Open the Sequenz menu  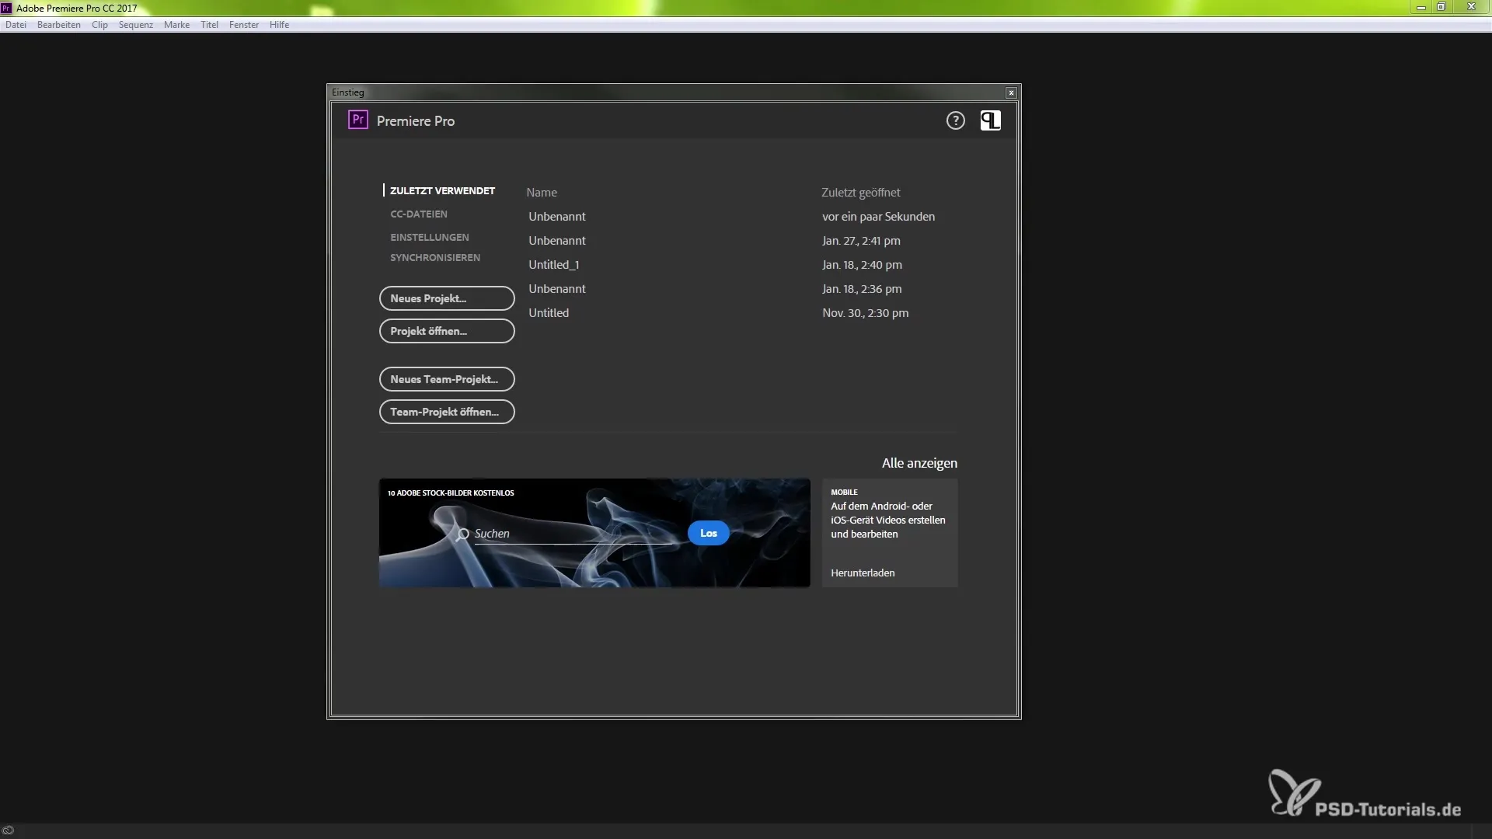pyautogui.click(x=136, y=25)
